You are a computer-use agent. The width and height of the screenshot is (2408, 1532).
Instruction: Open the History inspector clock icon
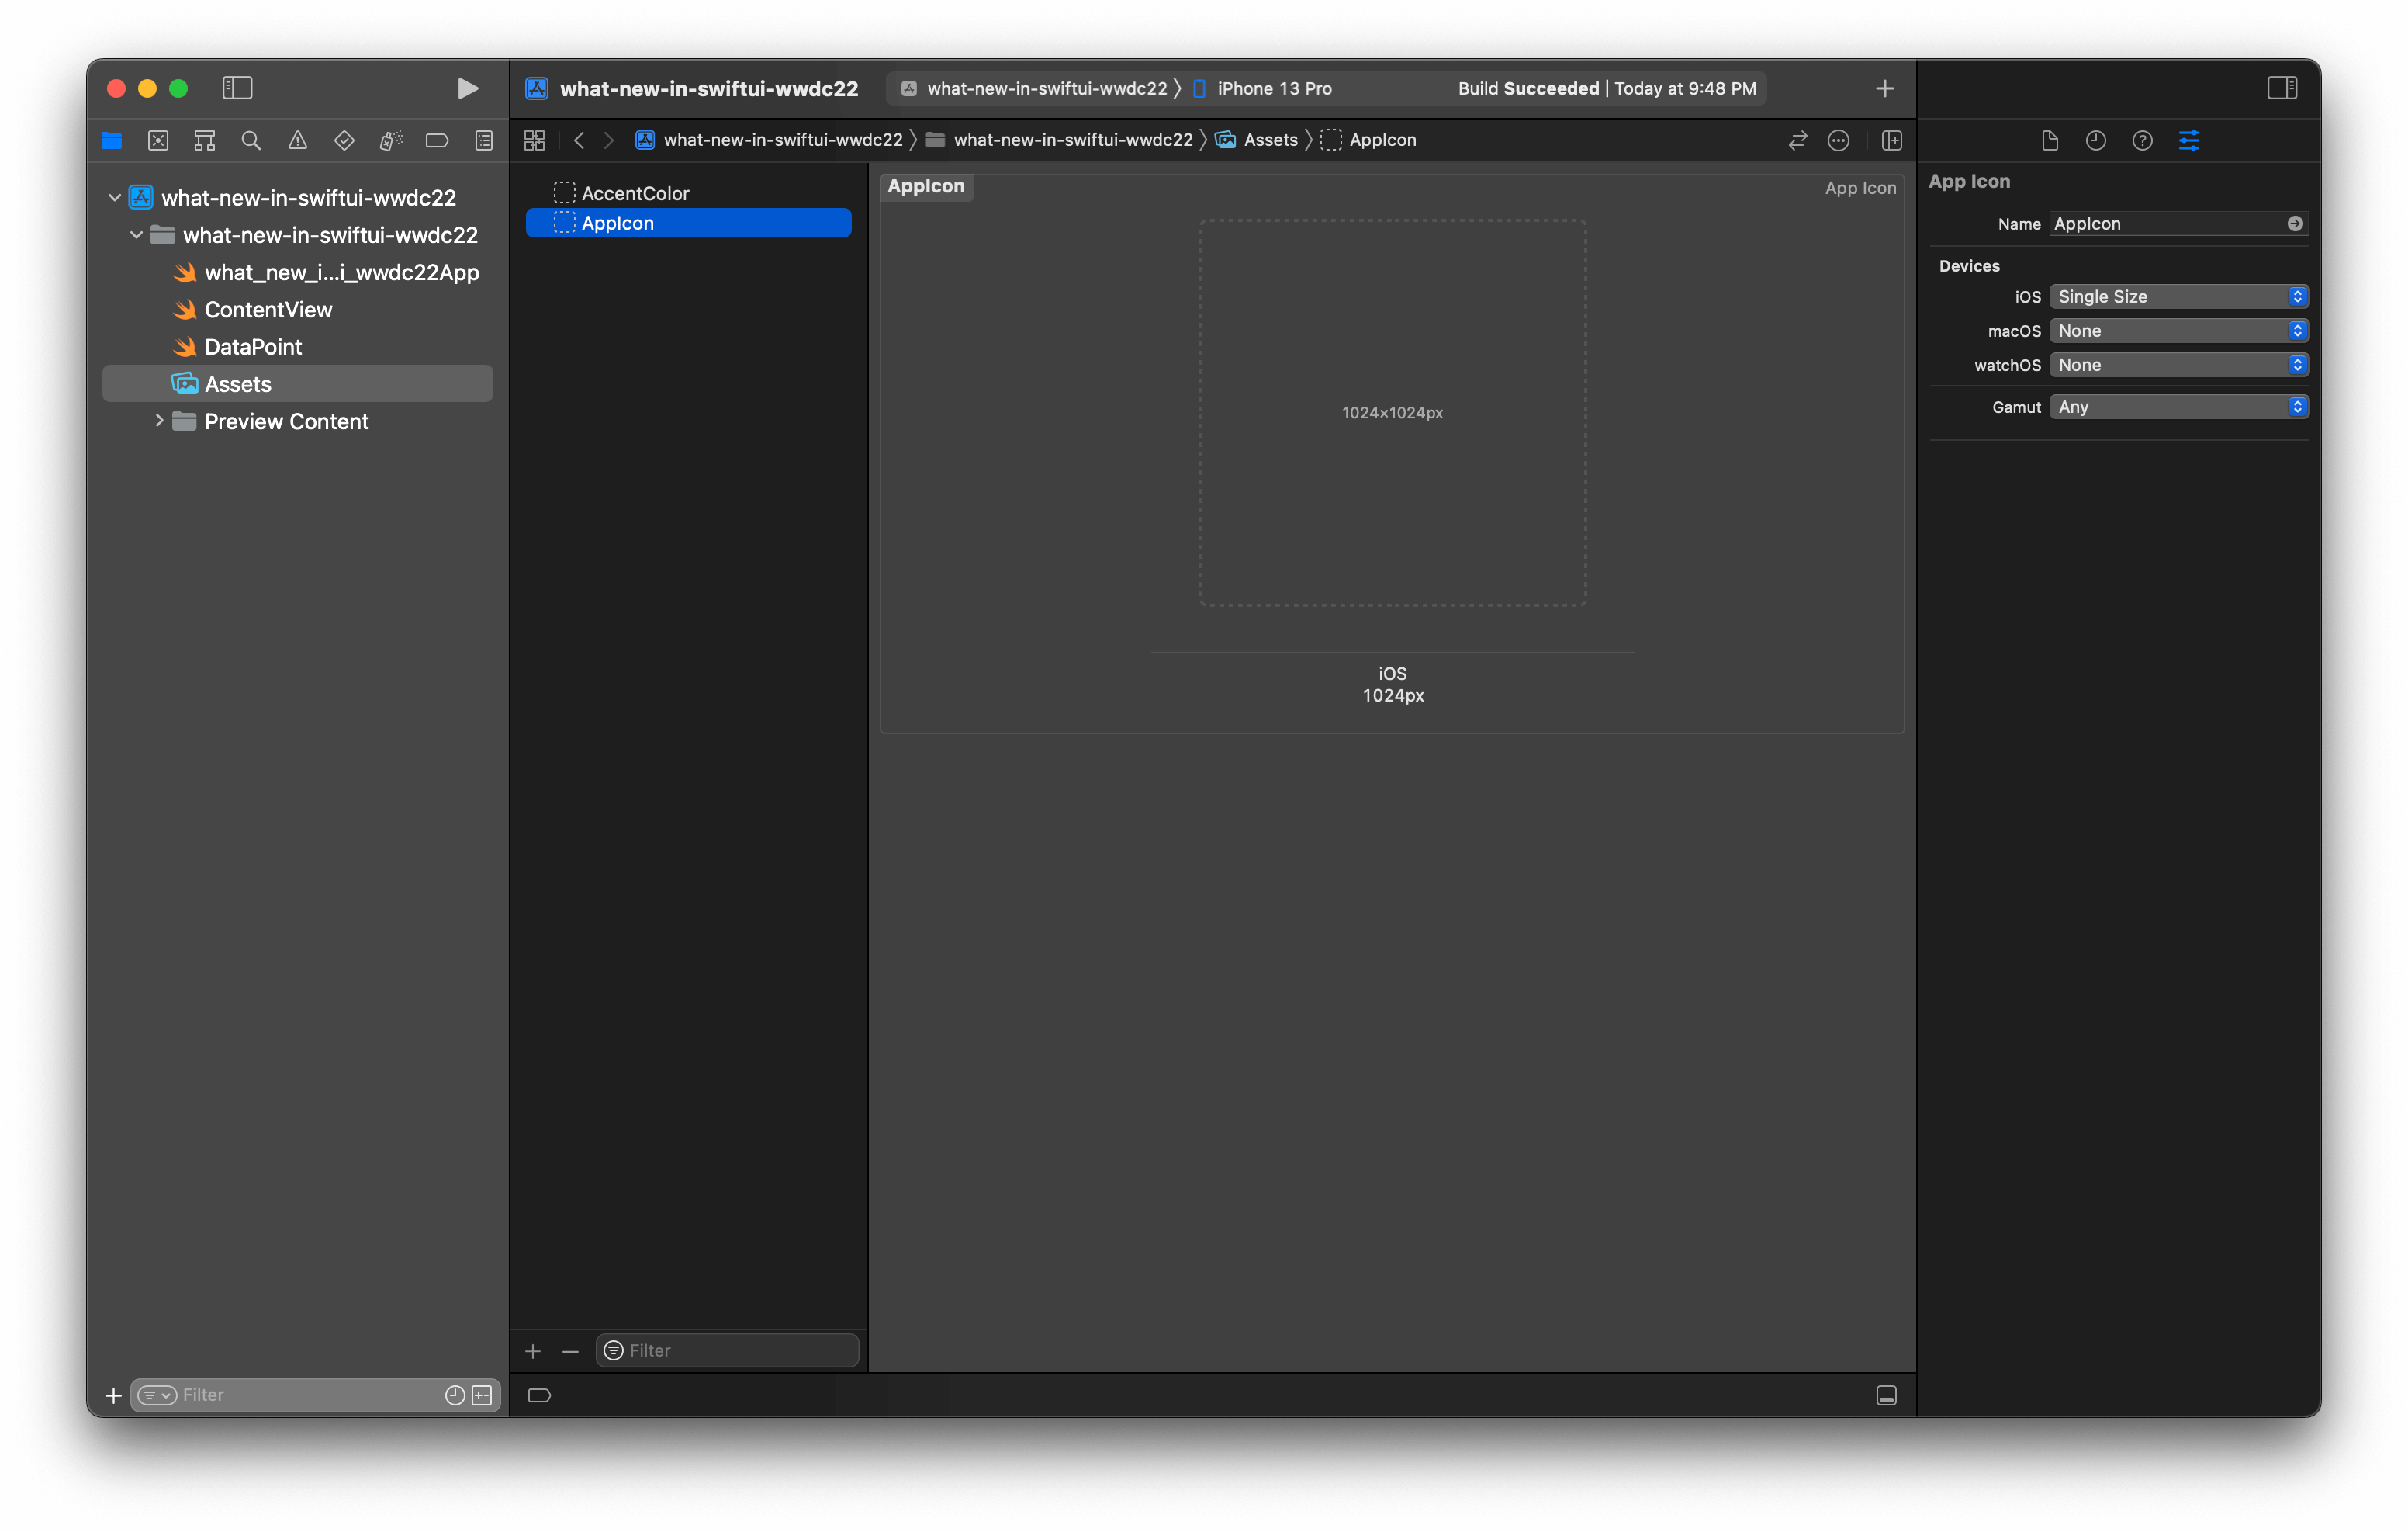coord(2096,141)
